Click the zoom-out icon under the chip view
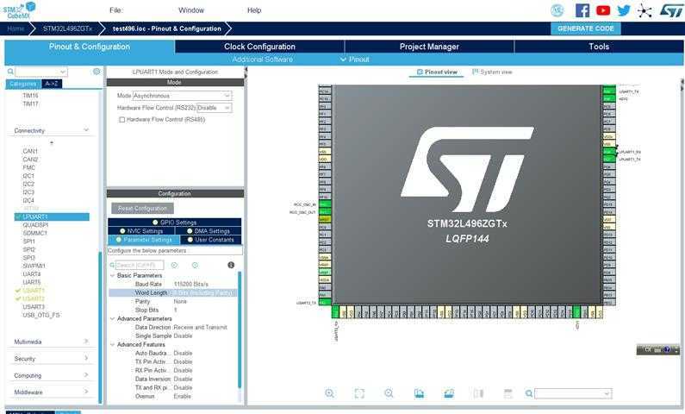This screenshot has height=414, width=685. pos(389,393)
